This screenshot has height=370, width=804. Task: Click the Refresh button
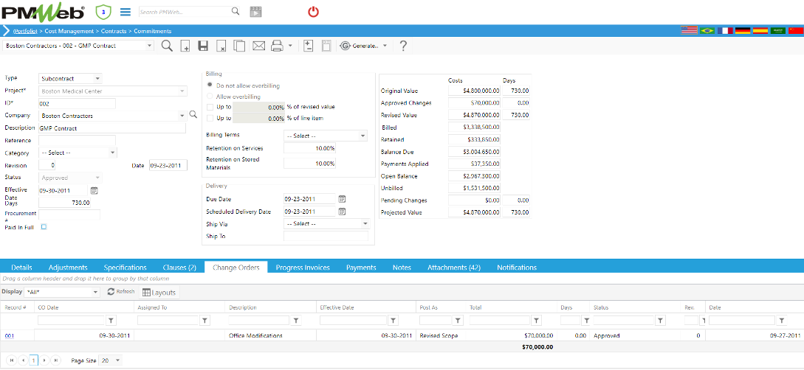click(121, 292)
